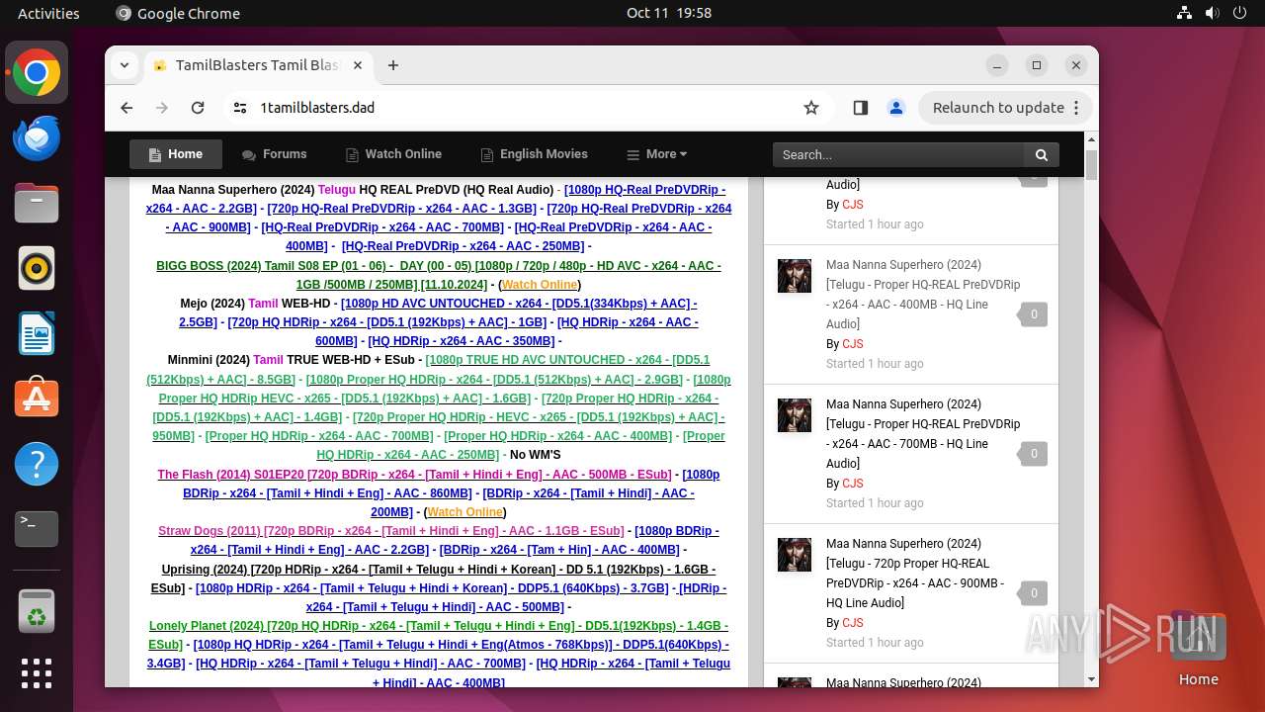Submit search with the magnifier button
This screenshot has height=712, width=1265.
click(x=1041, y=154)
